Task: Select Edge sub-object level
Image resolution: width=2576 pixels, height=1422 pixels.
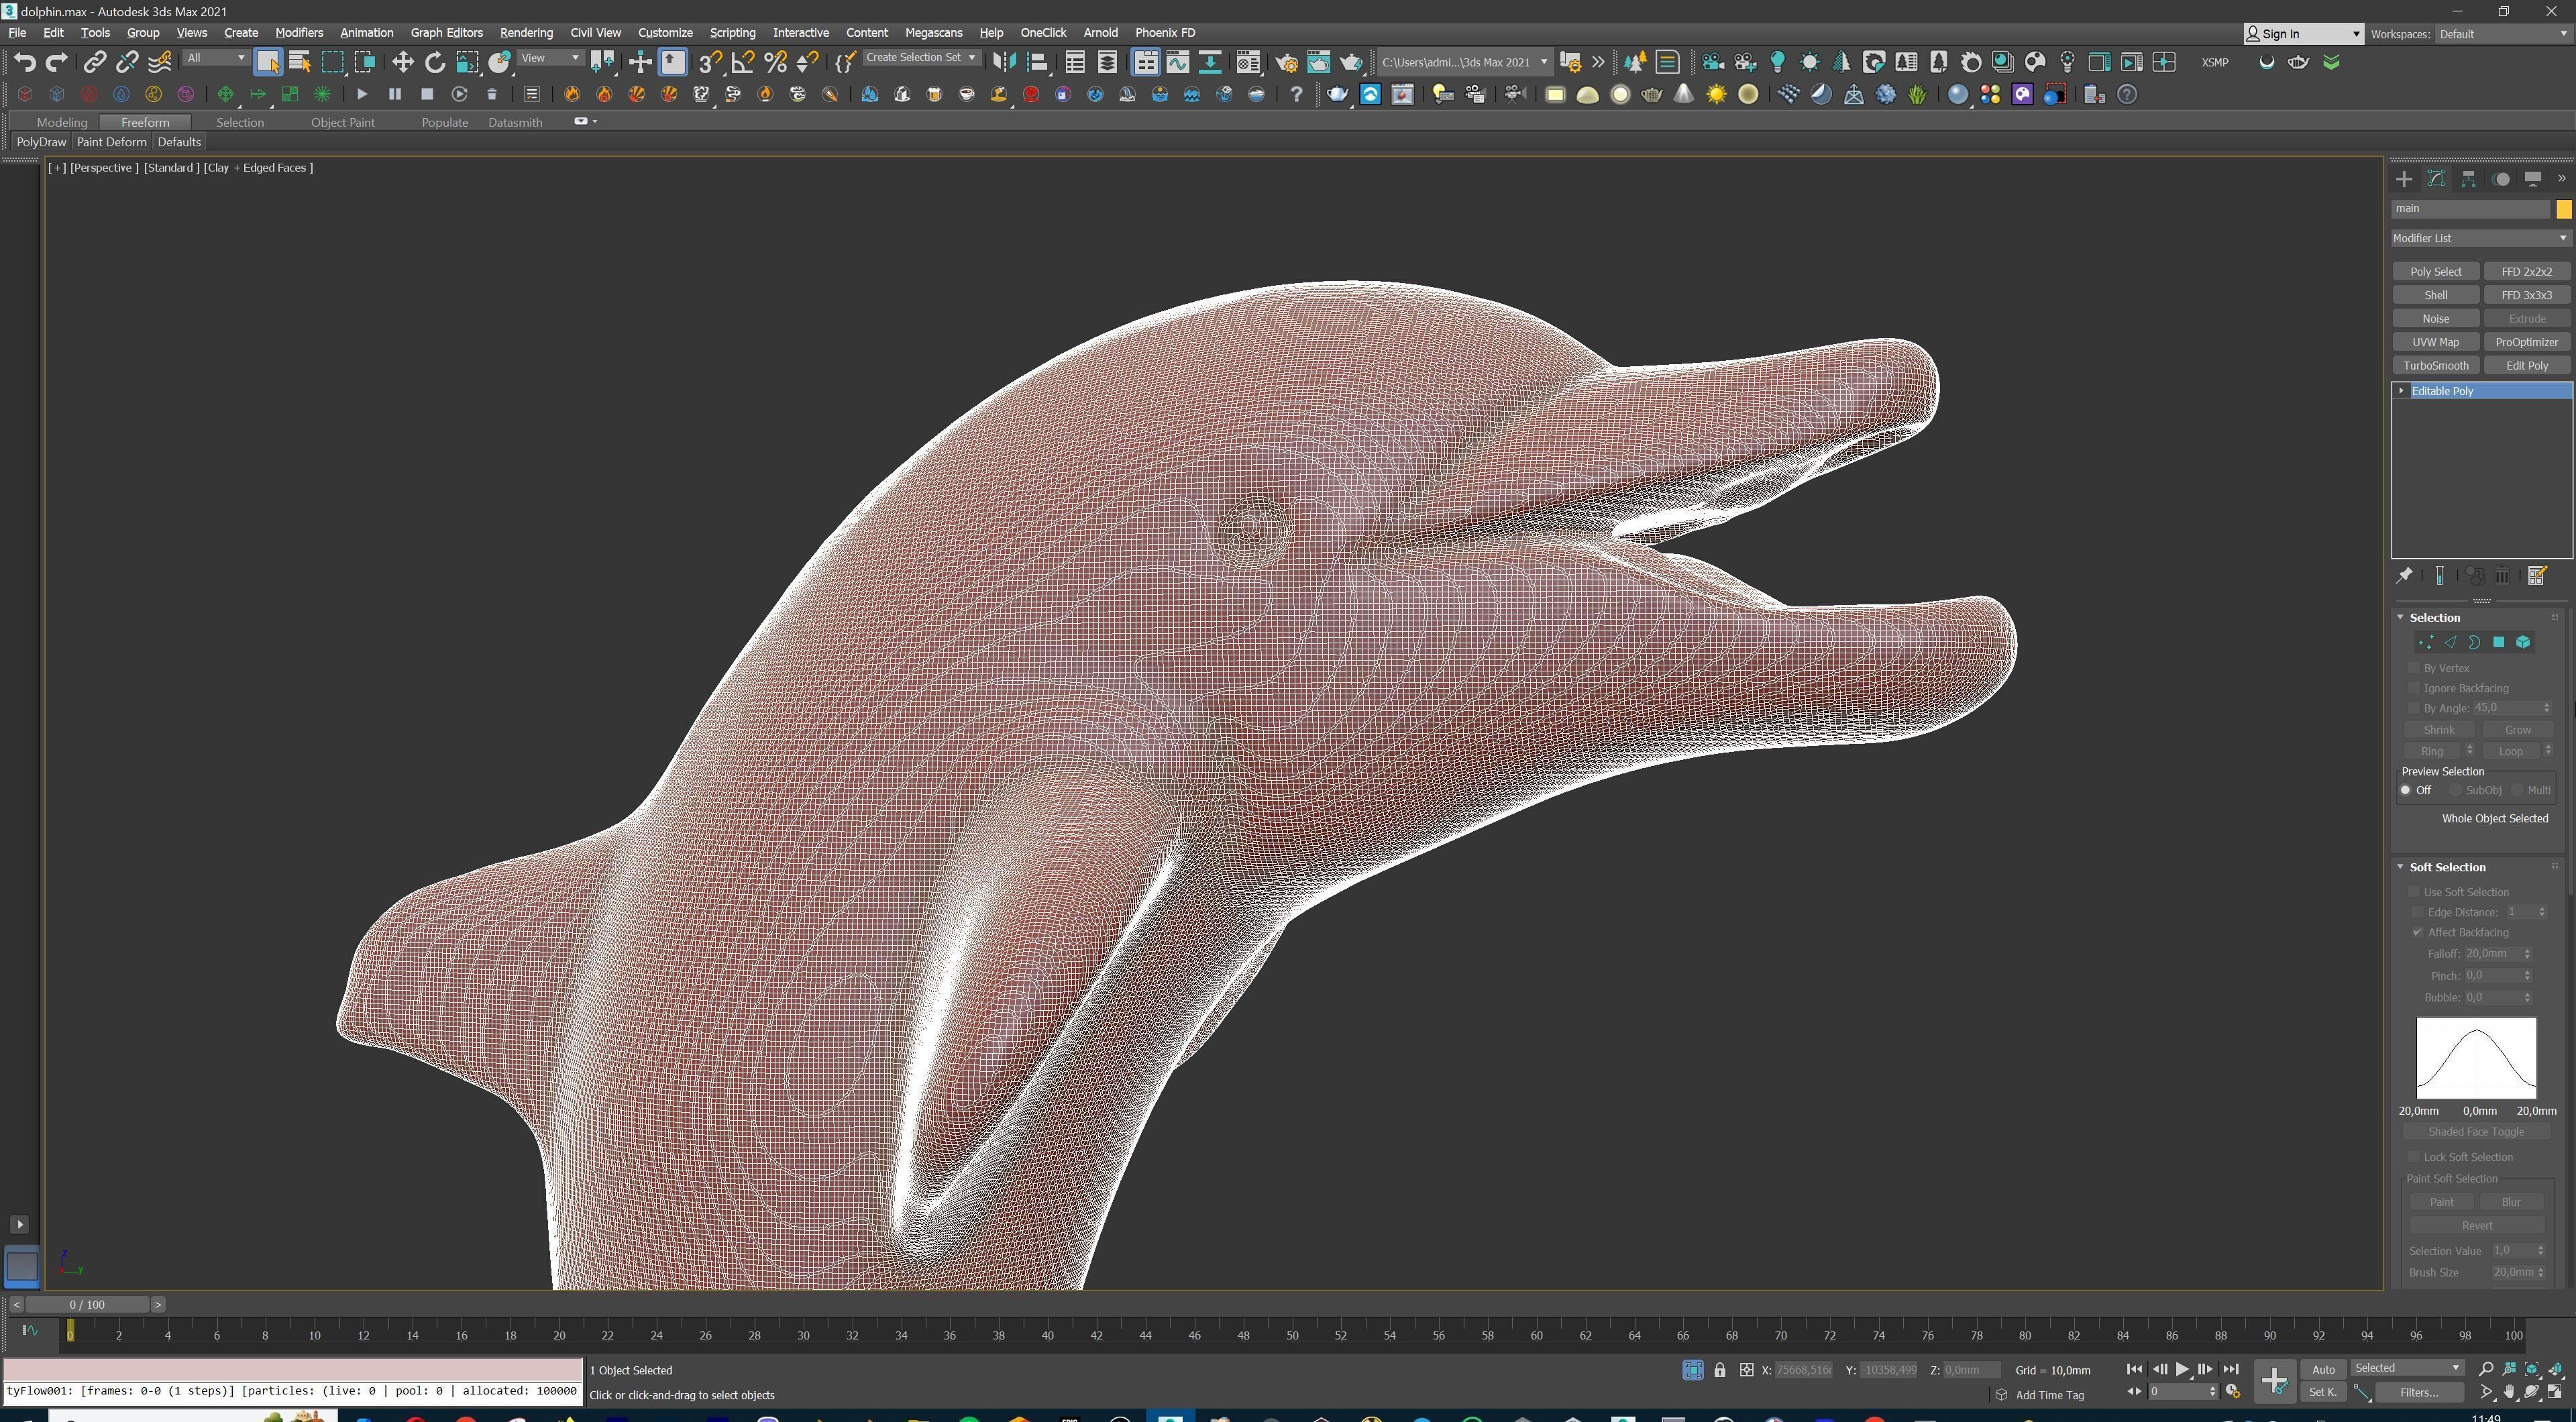Action: [x=2450, y=642]
